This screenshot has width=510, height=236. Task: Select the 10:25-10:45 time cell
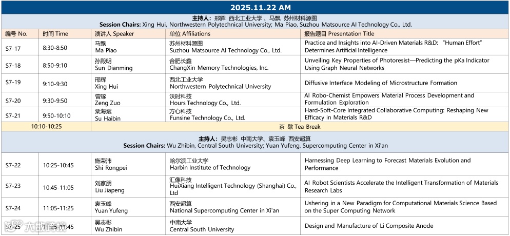coord(58,165)
